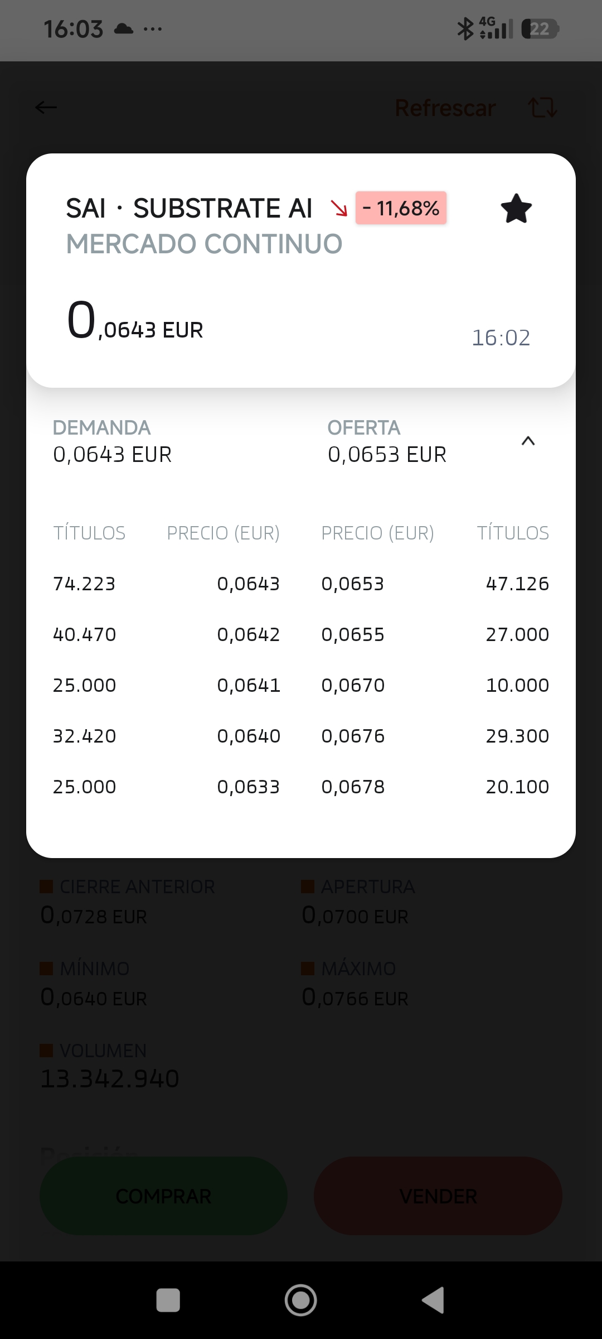This screenshot has height=1339, width=602.
Task: Tap the 16:02 last update time
Action: (501, 338)
